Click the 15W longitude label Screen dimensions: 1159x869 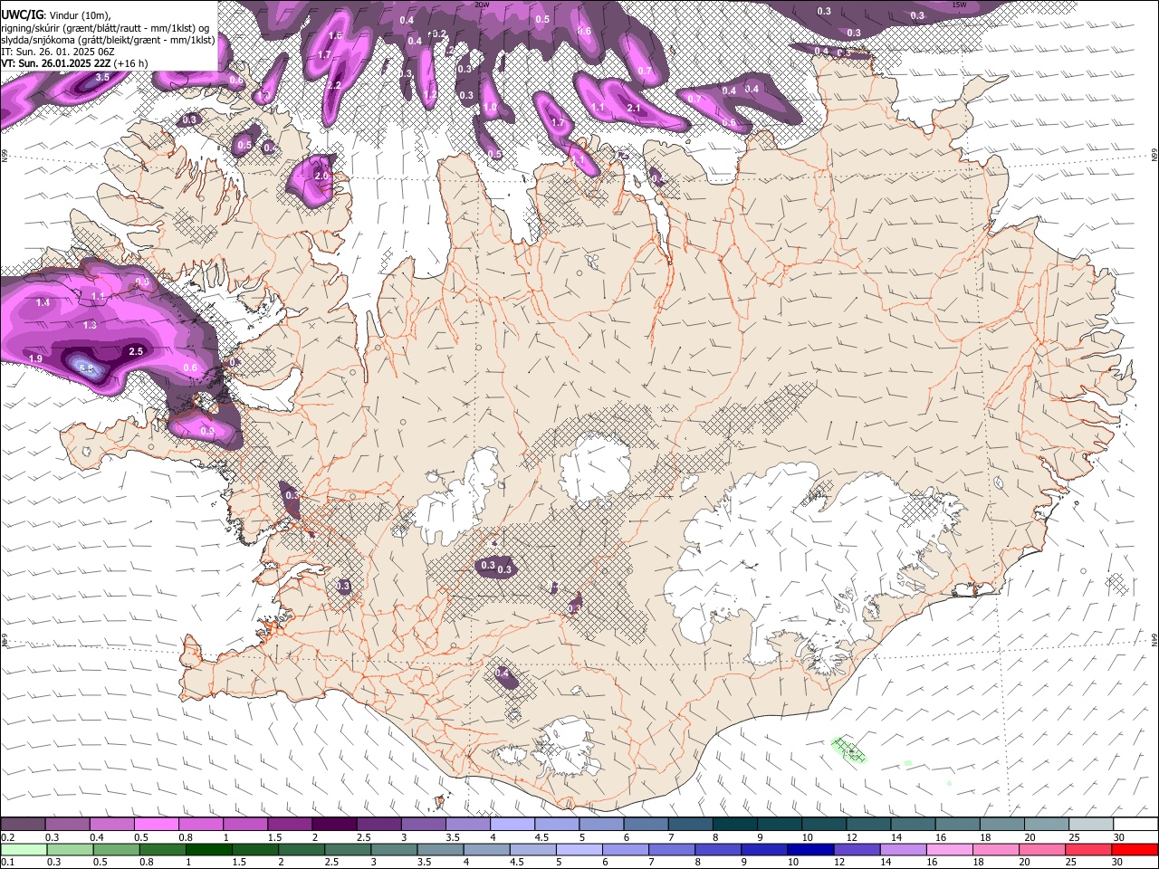tap(960, 5)
